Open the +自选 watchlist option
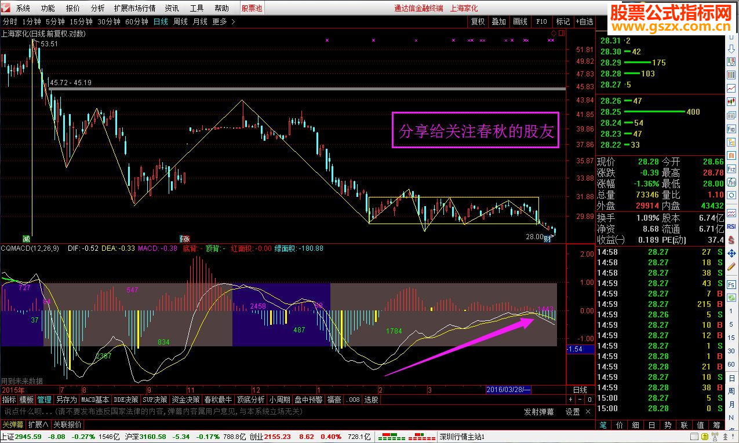The image size is (739, 443). pos(584,21)
